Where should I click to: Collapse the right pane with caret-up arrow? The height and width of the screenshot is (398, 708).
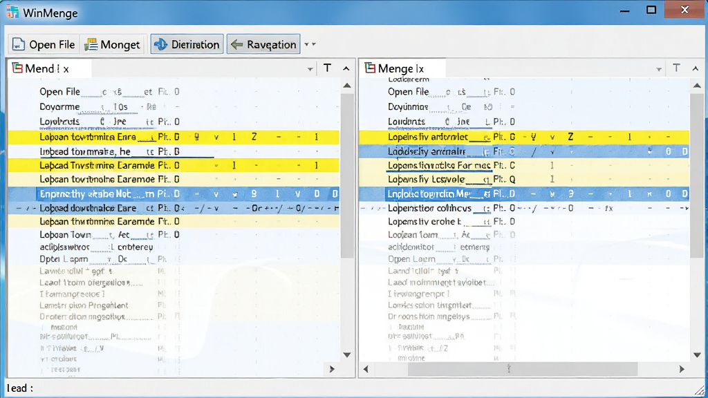click(x=696, y=68)
